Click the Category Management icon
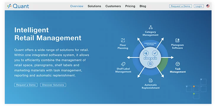The image size is (216, 106). coord(151,27)
